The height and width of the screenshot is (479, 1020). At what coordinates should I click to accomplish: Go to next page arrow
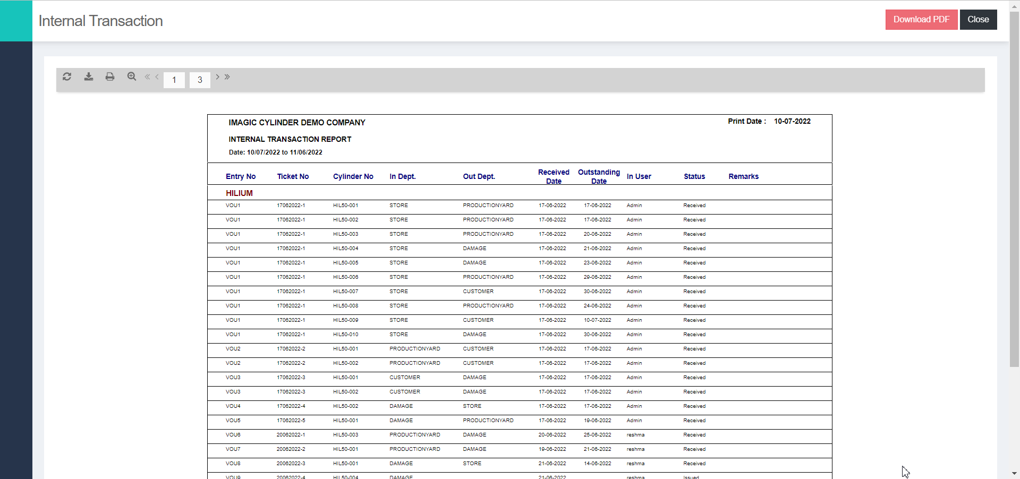tap(218, 77)
